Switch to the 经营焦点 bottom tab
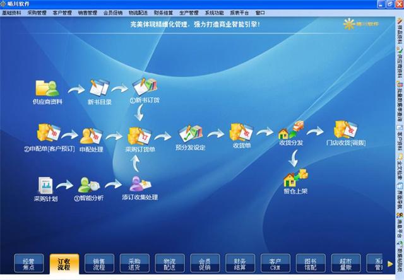The image size is (404, 280). click(x=28, y=264)
